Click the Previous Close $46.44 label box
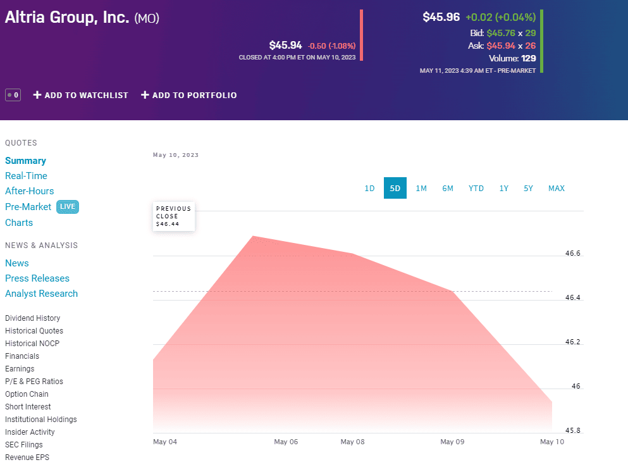 click(173, 216)
